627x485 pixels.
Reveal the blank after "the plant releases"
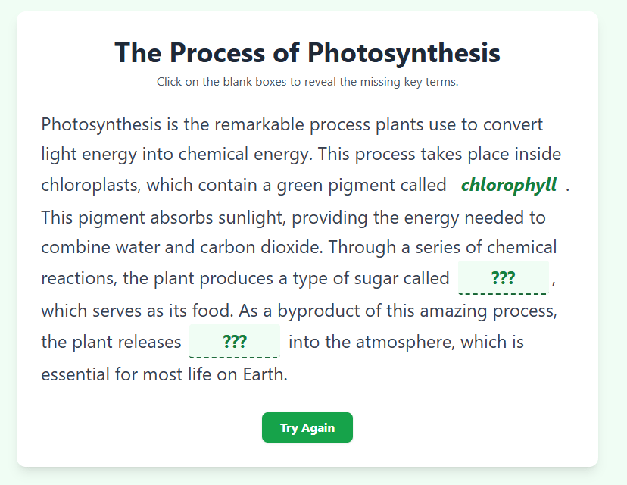[234, 341]
